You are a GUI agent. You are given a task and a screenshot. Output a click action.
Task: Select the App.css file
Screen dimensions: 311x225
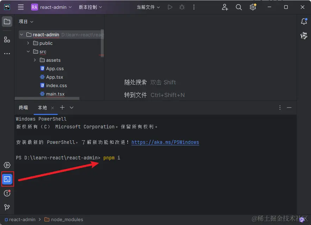pyautogui.click(x=52, y=69)
